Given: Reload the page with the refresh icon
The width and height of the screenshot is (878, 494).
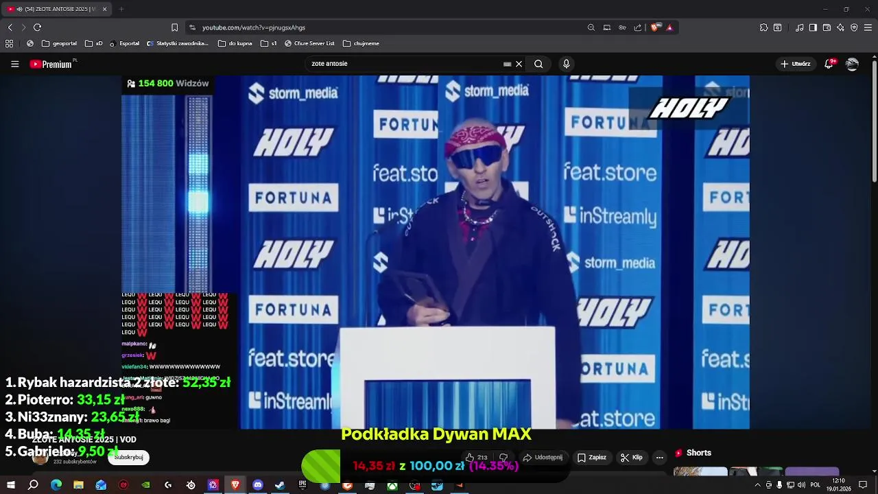Looking at the screenshot, I should coord(37,27).
